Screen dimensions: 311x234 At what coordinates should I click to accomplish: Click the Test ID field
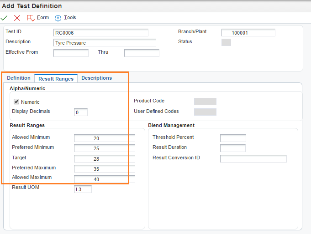101,32
